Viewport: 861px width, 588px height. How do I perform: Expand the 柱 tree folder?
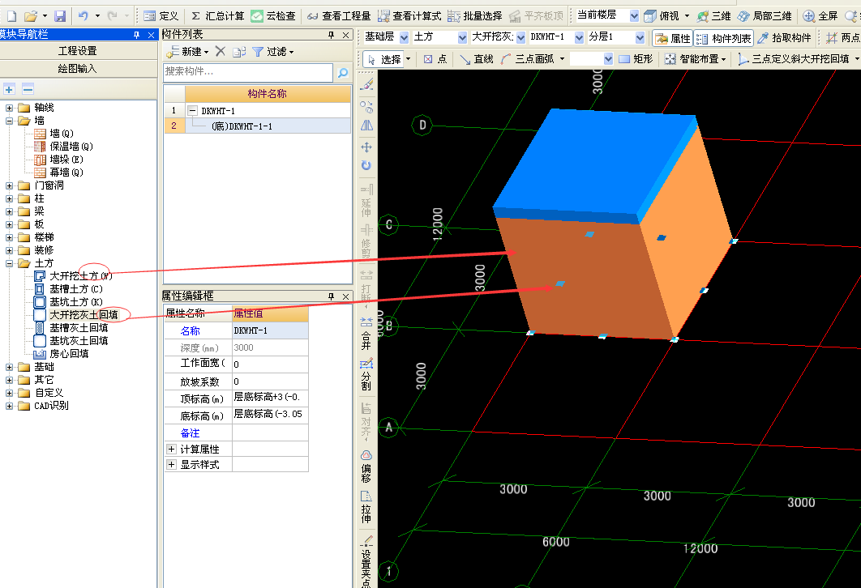pyautogui.click(x=10, y=198)
